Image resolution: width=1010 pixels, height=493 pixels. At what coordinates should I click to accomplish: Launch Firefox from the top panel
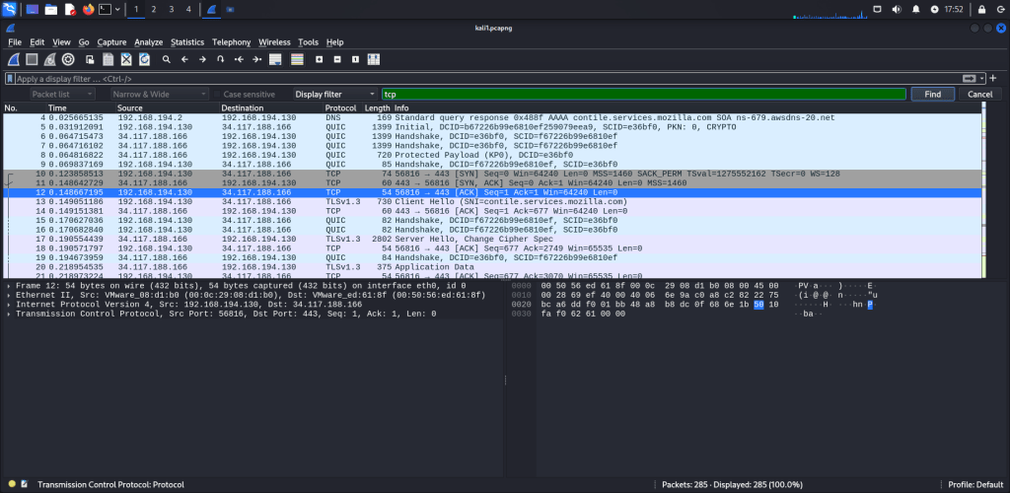point(88,9)
